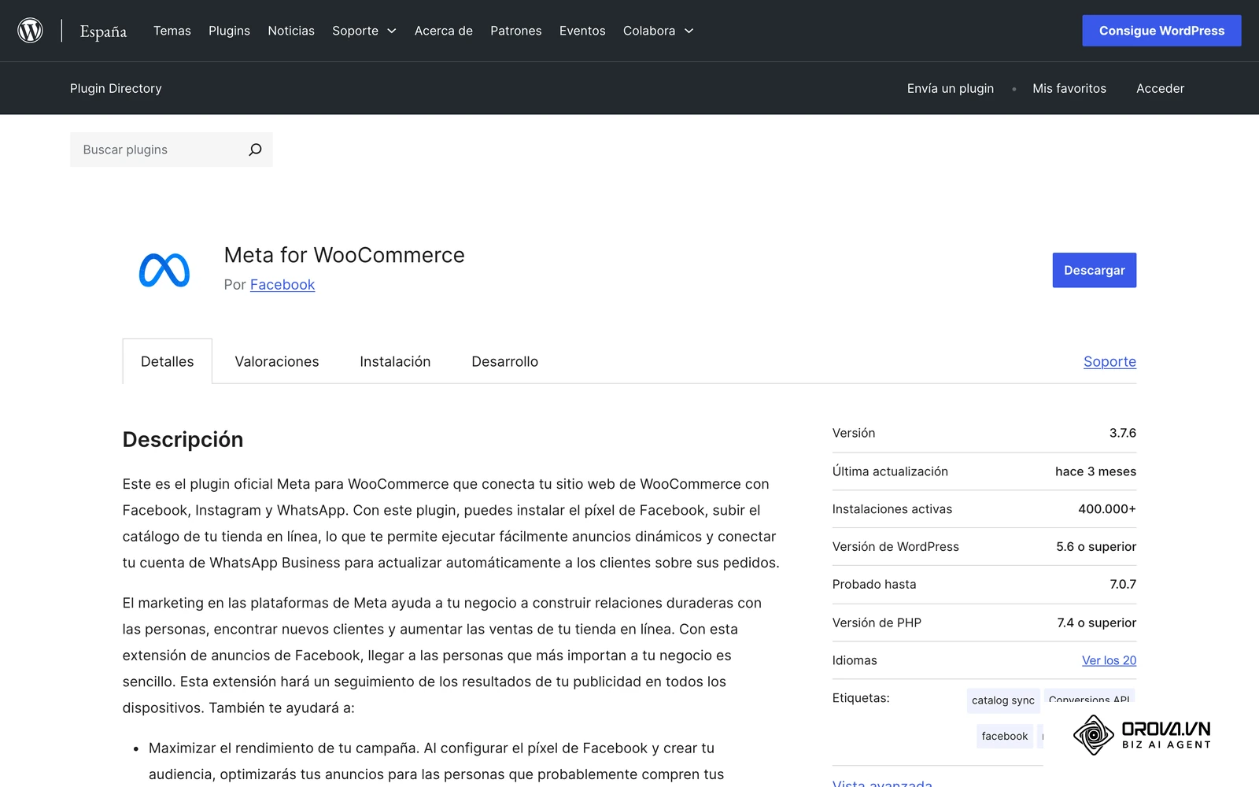Switch to the Desarrollo tab

point(505,361)
